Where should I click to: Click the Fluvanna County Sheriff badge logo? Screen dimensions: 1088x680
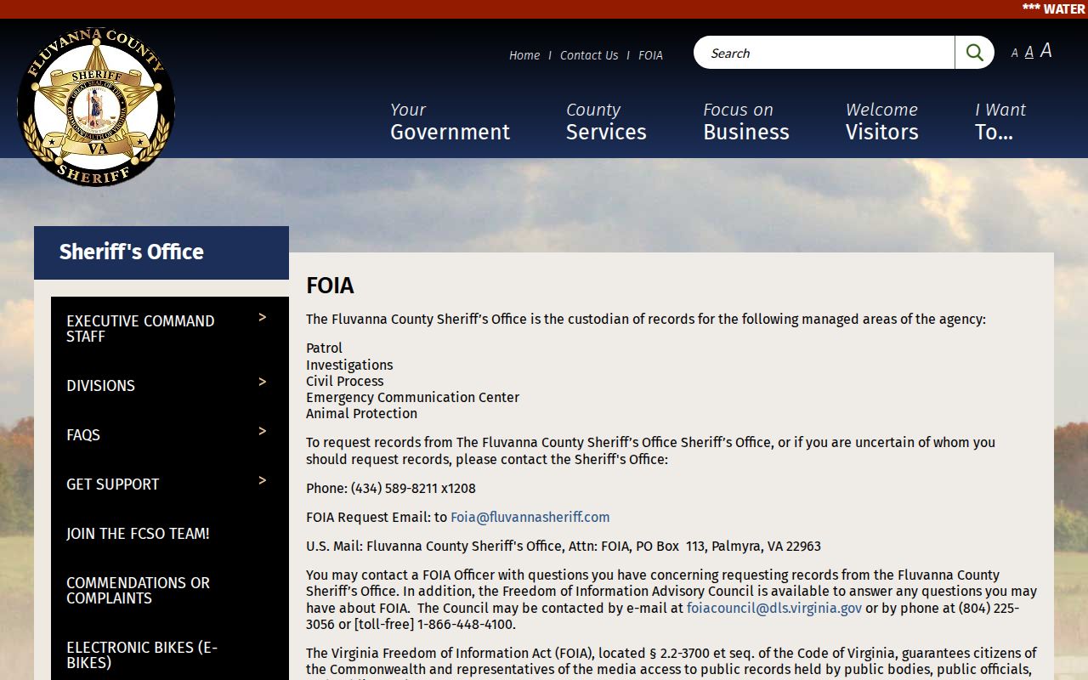pos(96,106)
